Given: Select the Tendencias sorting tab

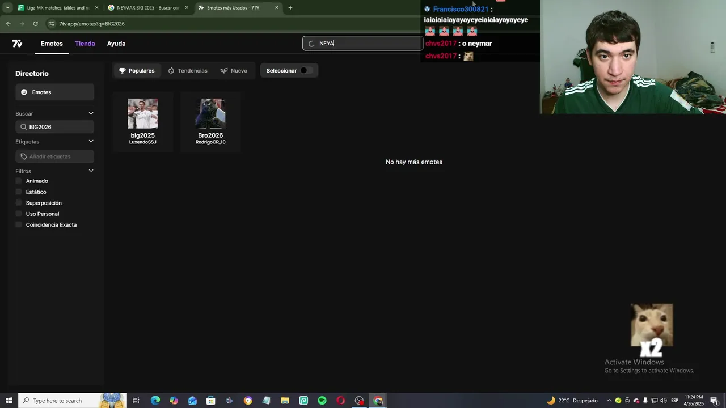Looking at the screenshot, I should pyautogui.click(x=188, y=71).
